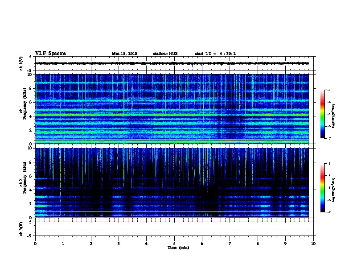
Task: Click the ch.1 spectrogram colorbar
Action: [322, 114]
